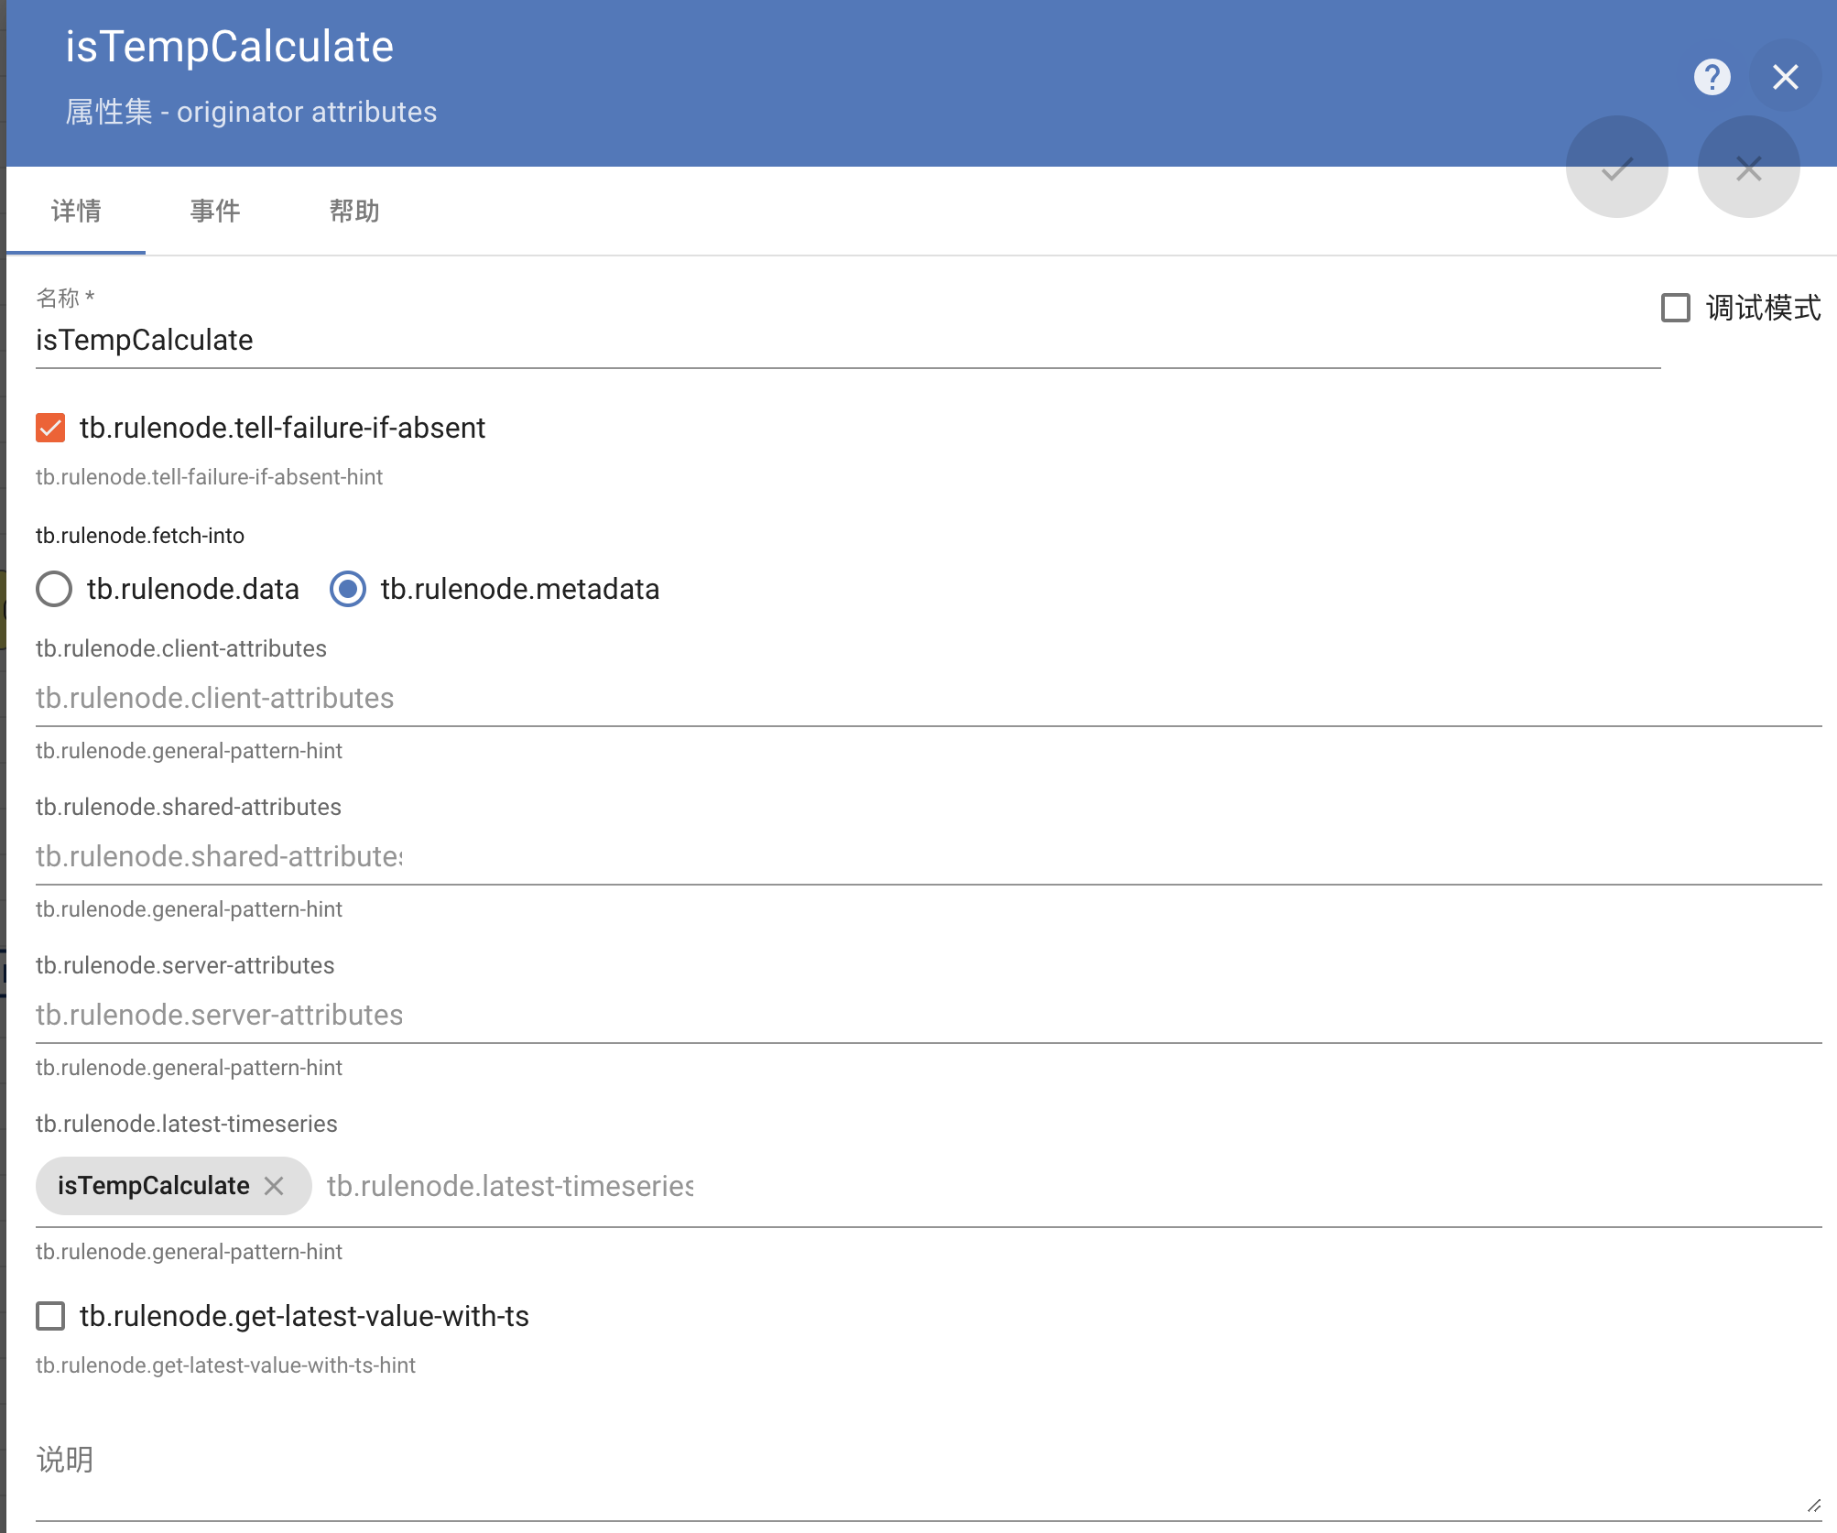Remove the isTempCalculate chip
This screenshot has width=1837, height=1533.
tap(274, 1186)
